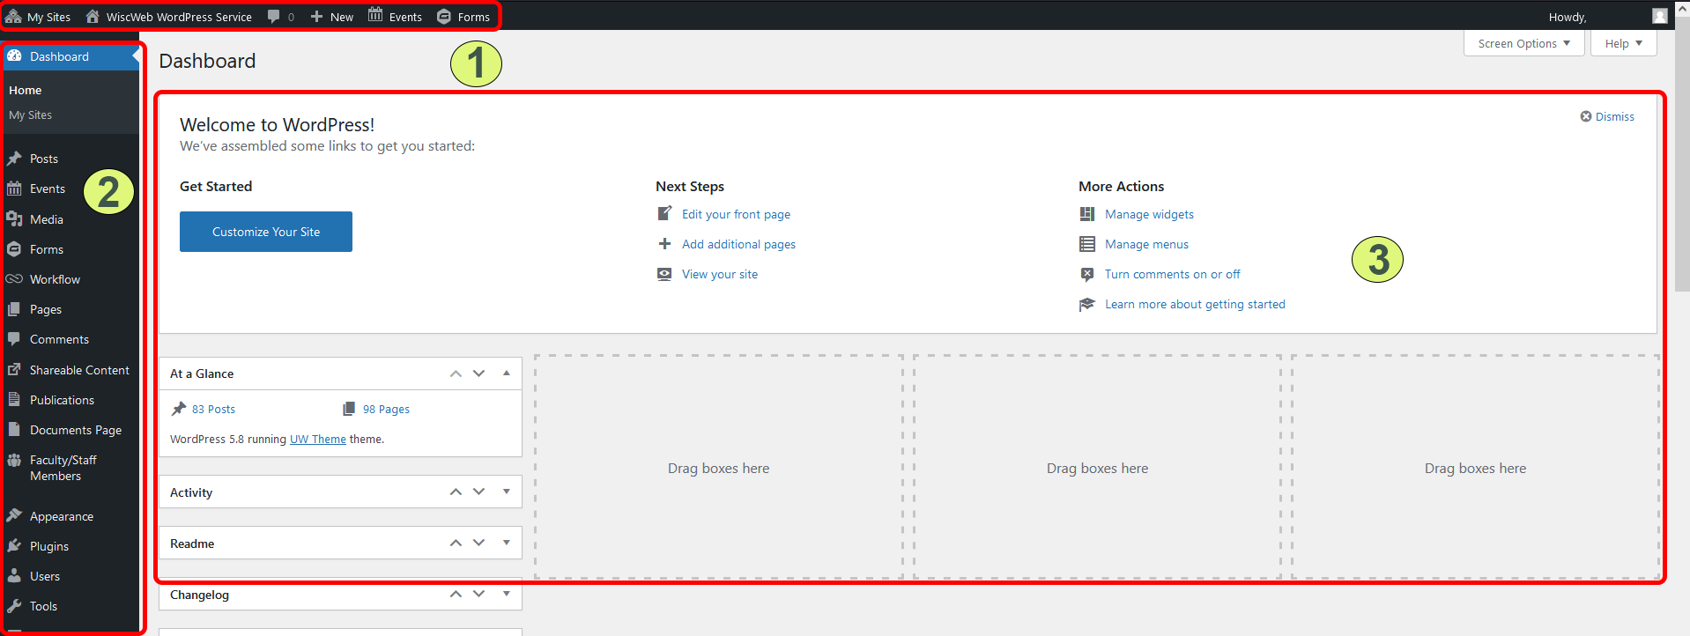Viewport: 1690px width, 636px height.
Task: Move the Readme box down
Action: click(x=478, y=543)
